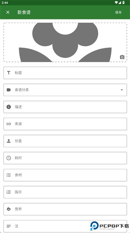Open the 食谱分类 category selector

[65, 90]
